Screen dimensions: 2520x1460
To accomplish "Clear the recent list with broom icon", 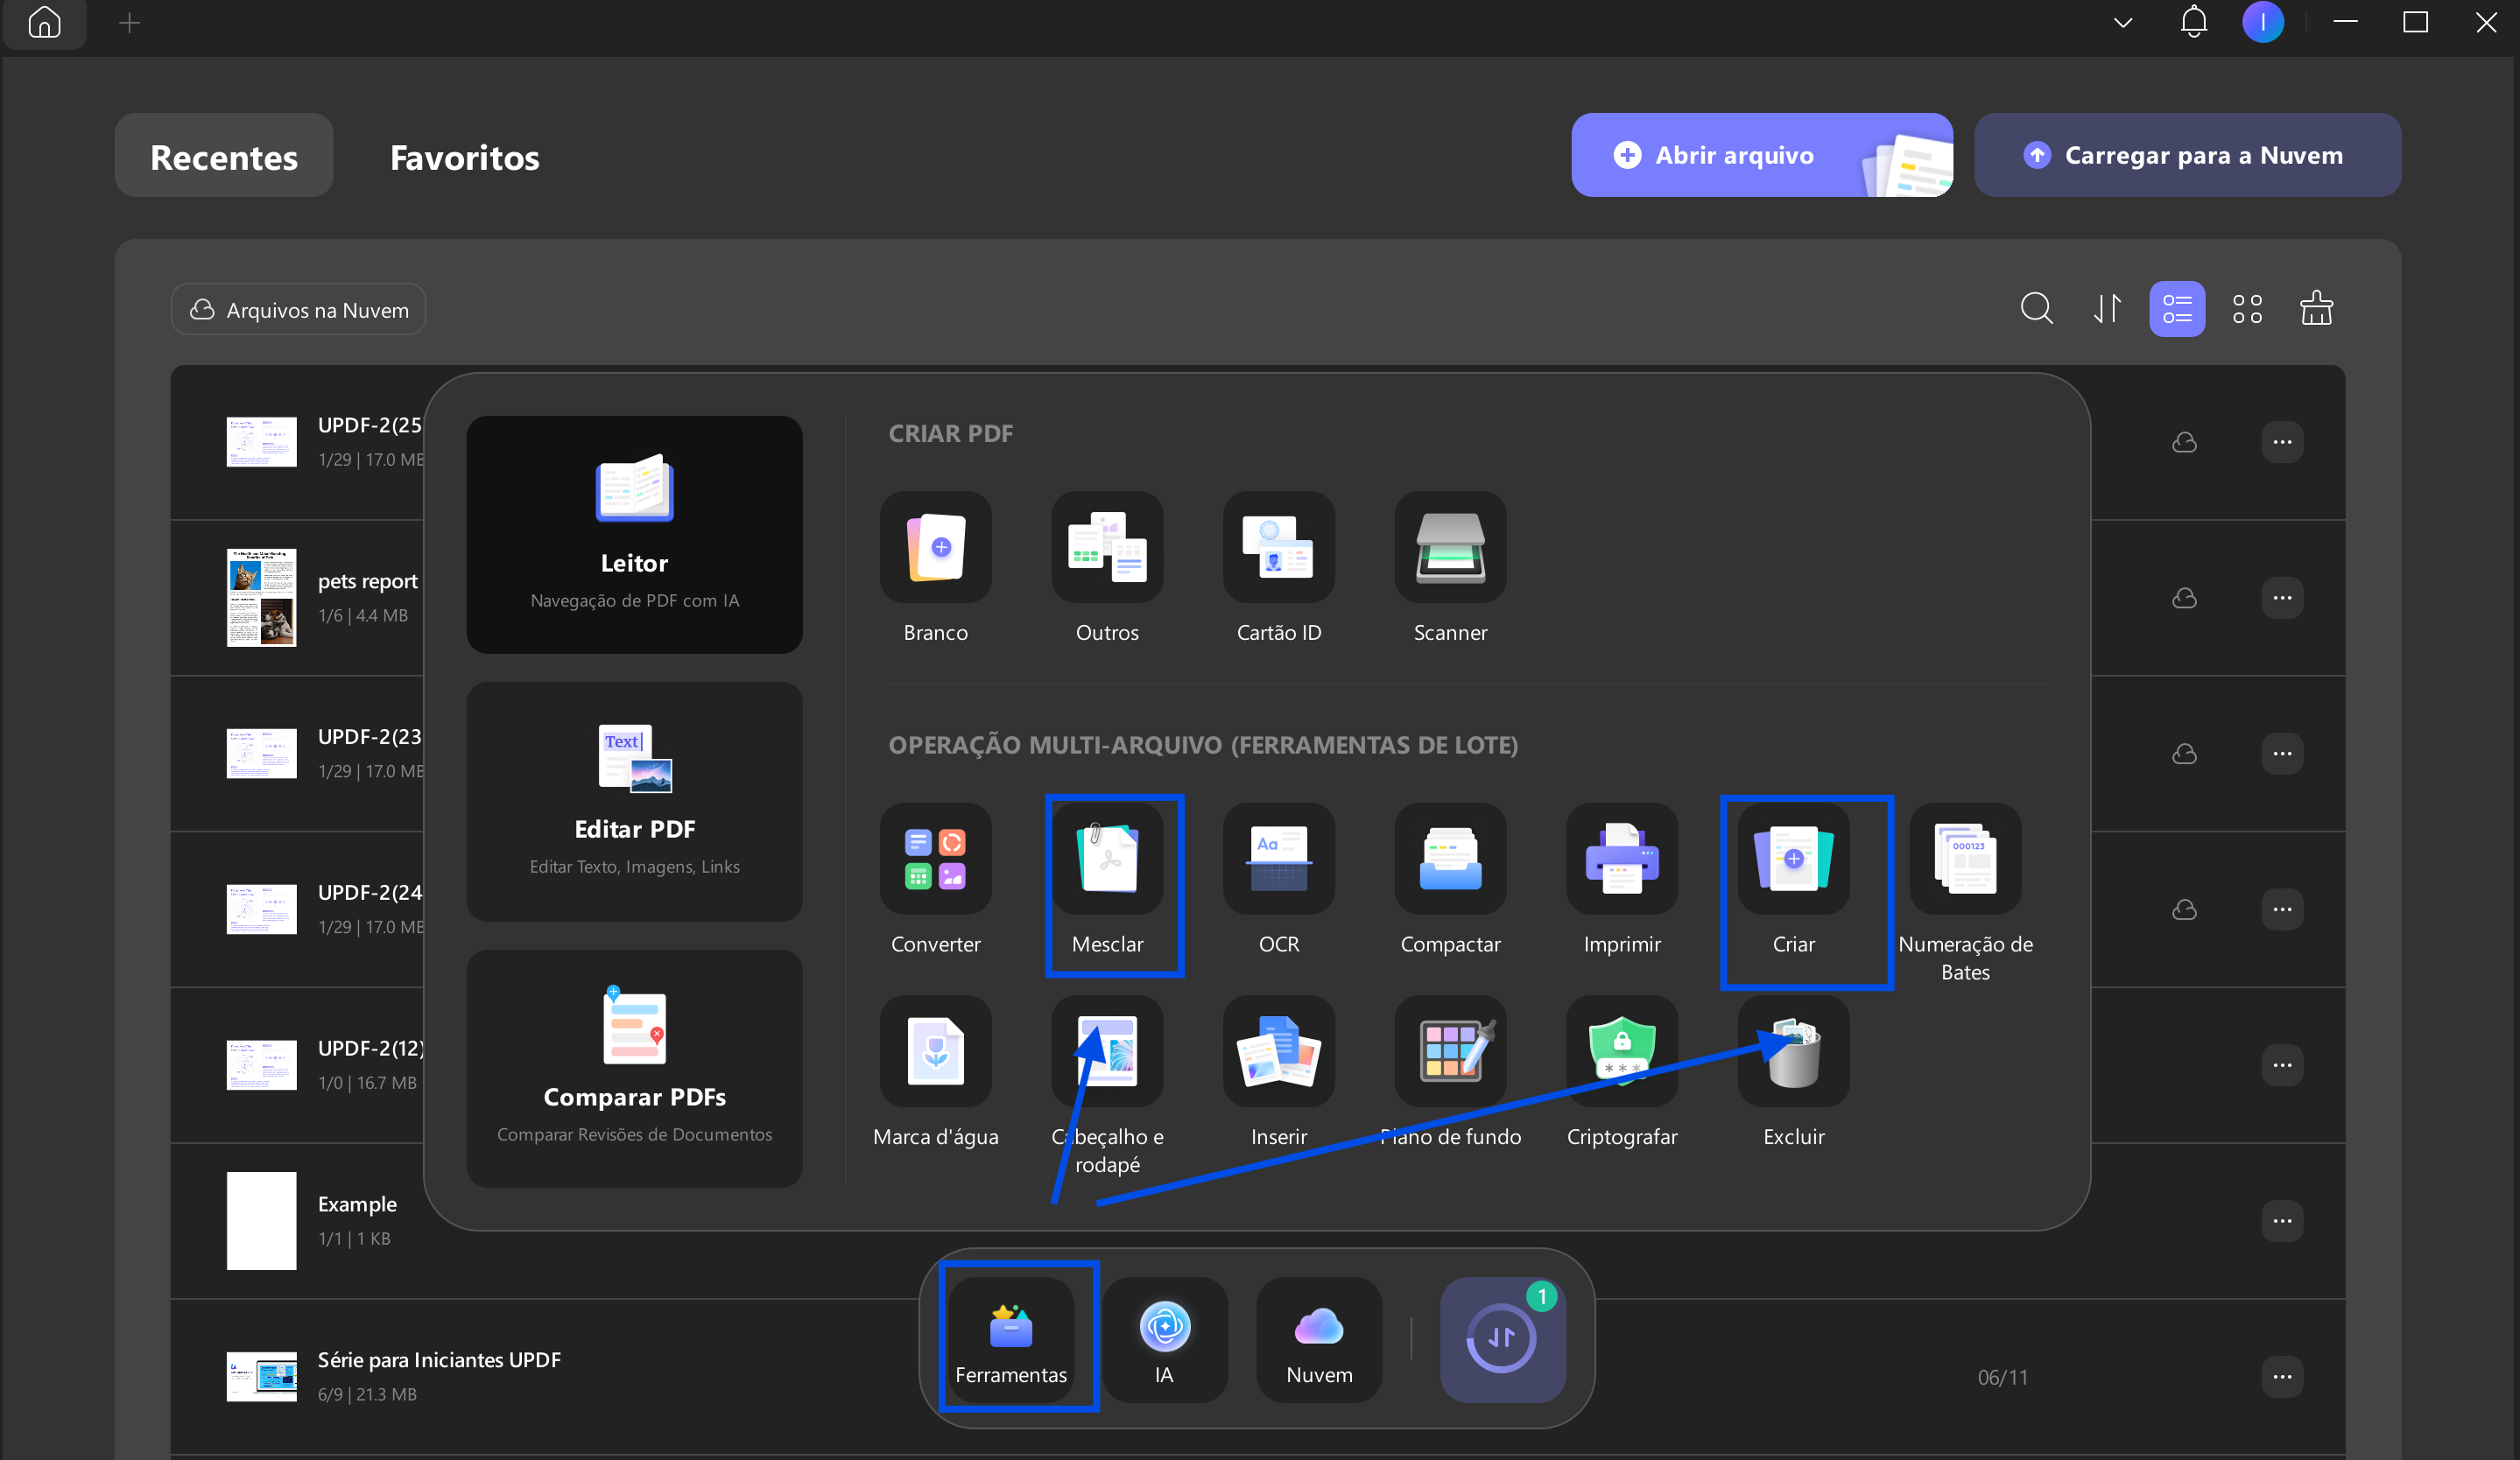I will coord(2317,309).
